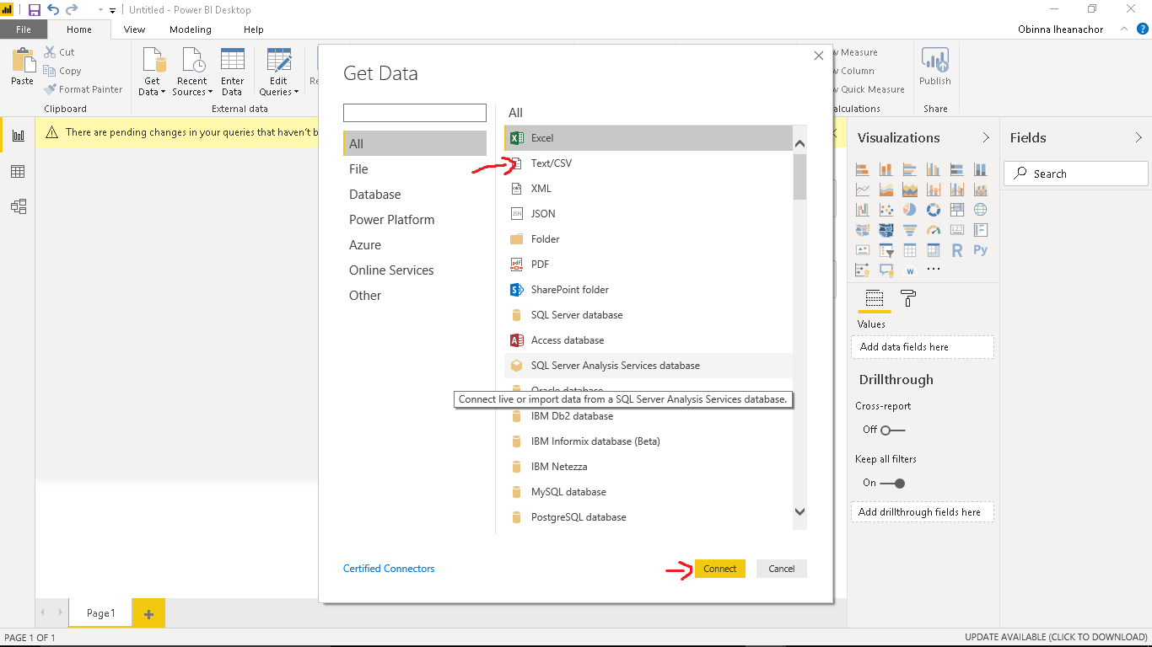Select the Funnel visualization
1152x647 pixels.
(x=909, y=230)
